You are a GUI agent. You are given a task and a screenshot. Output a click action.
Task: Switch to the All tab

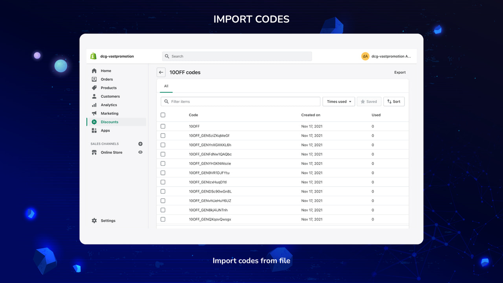point(166,86)
